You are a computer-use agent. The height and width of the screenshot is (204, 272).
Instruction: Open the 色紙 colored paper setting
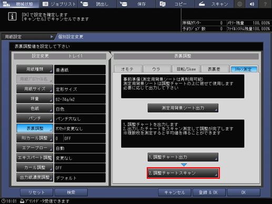click(35, 108)
